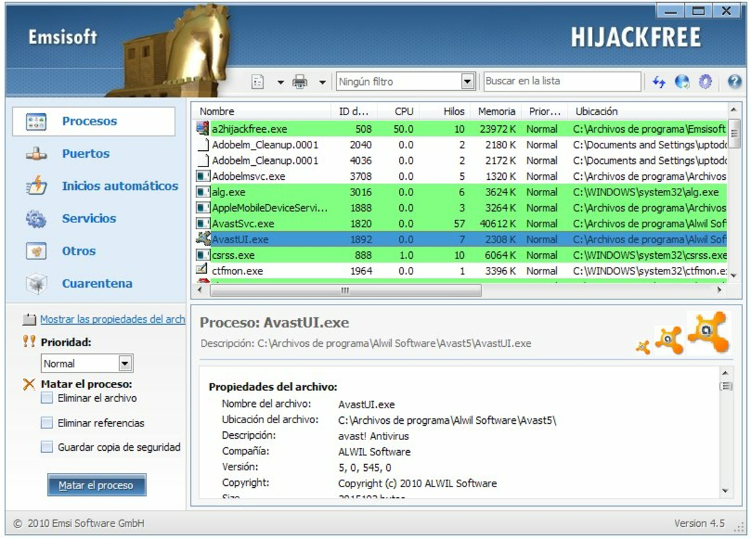Click the AvastUI.exe process icon
This screenshot has height=539, width=751.
tap(203, 239)
